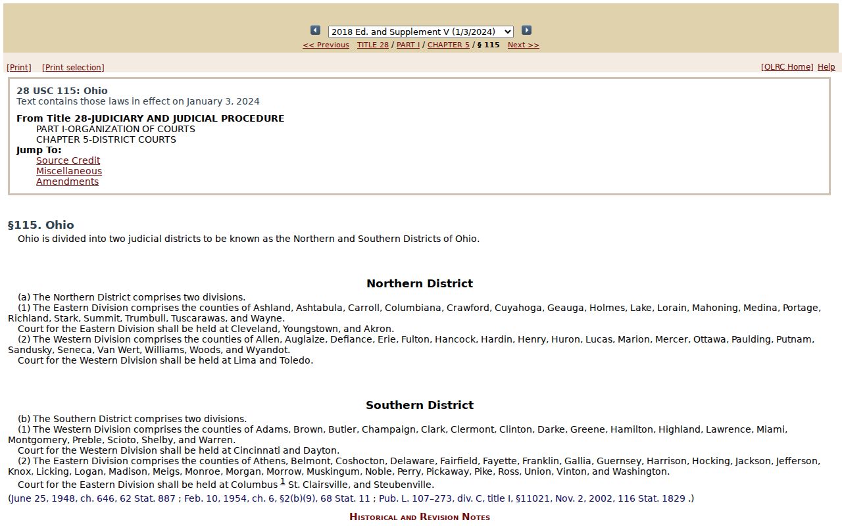
Task: Click 'Court for the Western Division shall be held at Lima and Toledo' line
Action: 165,360
